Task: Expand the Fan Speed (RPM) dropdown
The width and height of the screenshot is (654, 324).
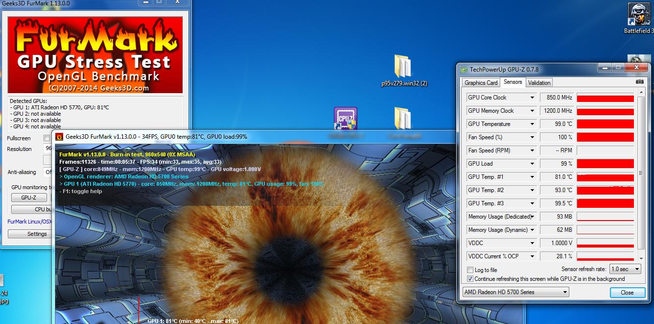Action: (532, 150)
